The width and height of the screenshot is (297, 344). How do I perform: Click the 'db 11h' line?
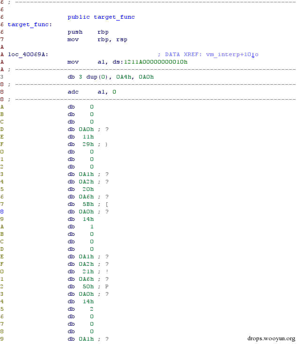pos(81,137)
